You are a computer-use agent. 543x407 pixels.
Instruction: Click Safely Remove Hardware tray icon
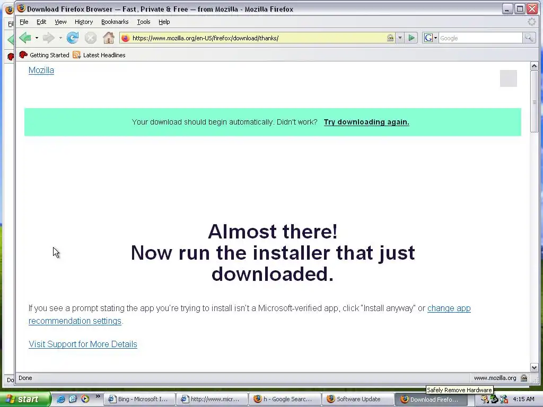485,400
